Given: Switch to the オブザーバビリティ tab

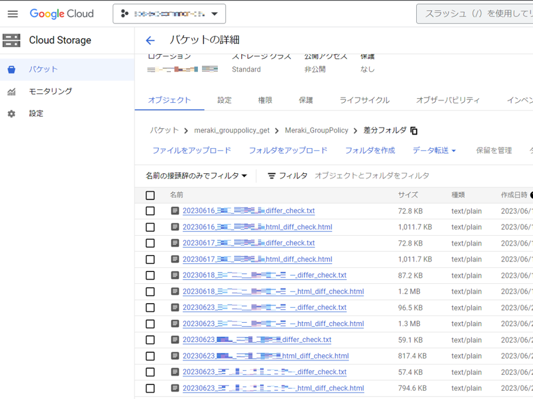Looking at the screenshot, I should [x=448, y=100].
